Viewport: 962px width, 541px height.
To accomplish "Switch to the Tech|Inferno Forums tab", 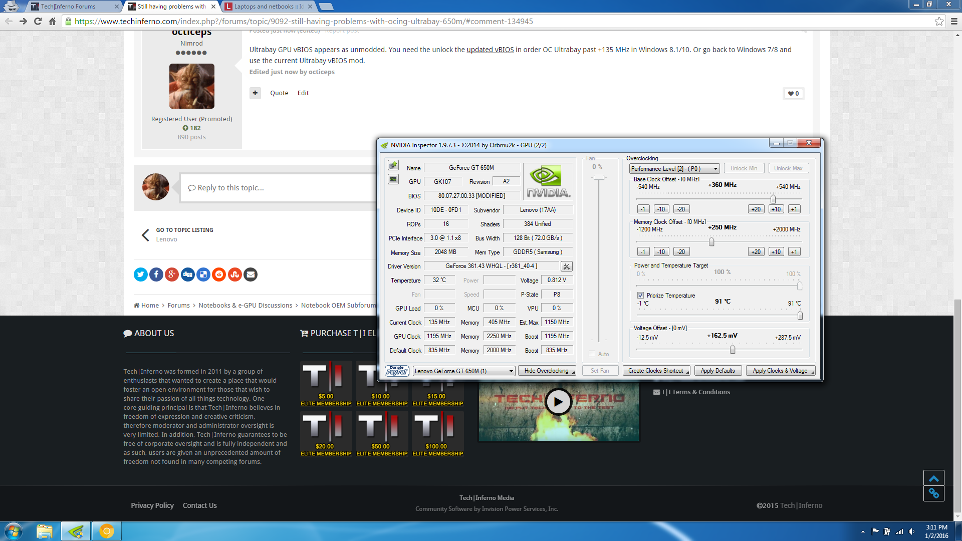I will click(74, 7).
